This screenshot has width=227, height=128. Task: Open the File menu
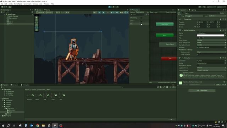2,4
